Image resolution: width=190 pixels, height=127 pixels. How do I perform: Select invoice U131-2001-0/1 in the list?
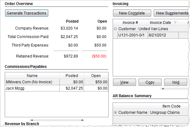pyautogui.click(x=131, y=35)
